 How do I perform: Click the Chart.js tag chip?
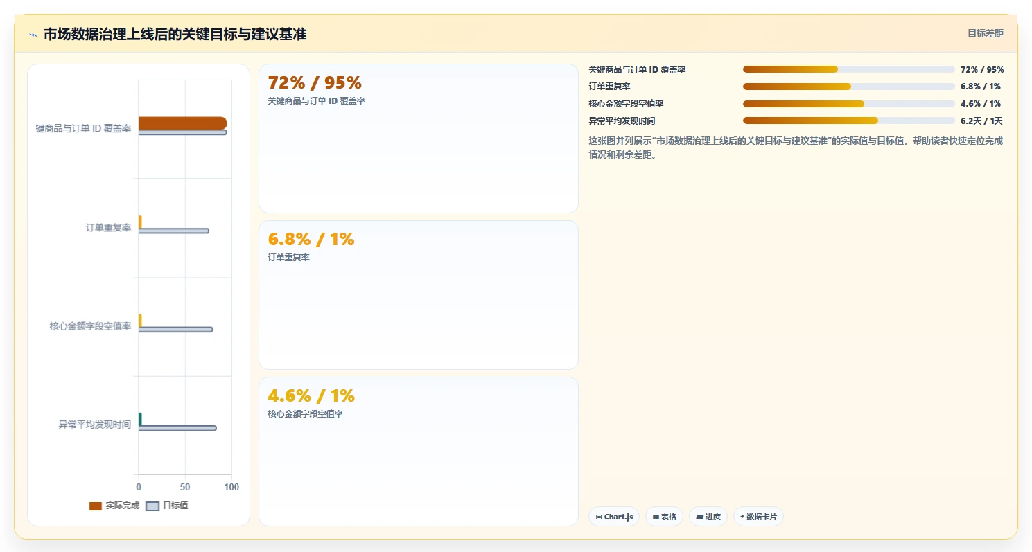pyautogui.click(x=615, y=517)
